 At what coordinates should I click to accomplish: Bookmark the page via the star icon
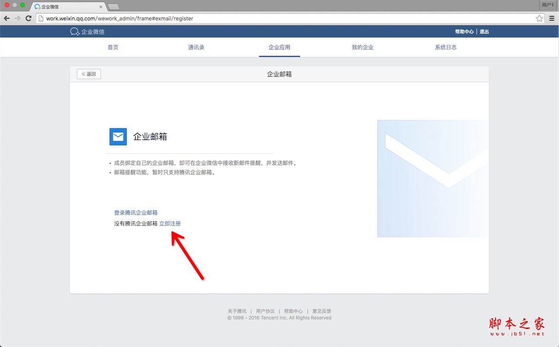[x=539, y=18]
